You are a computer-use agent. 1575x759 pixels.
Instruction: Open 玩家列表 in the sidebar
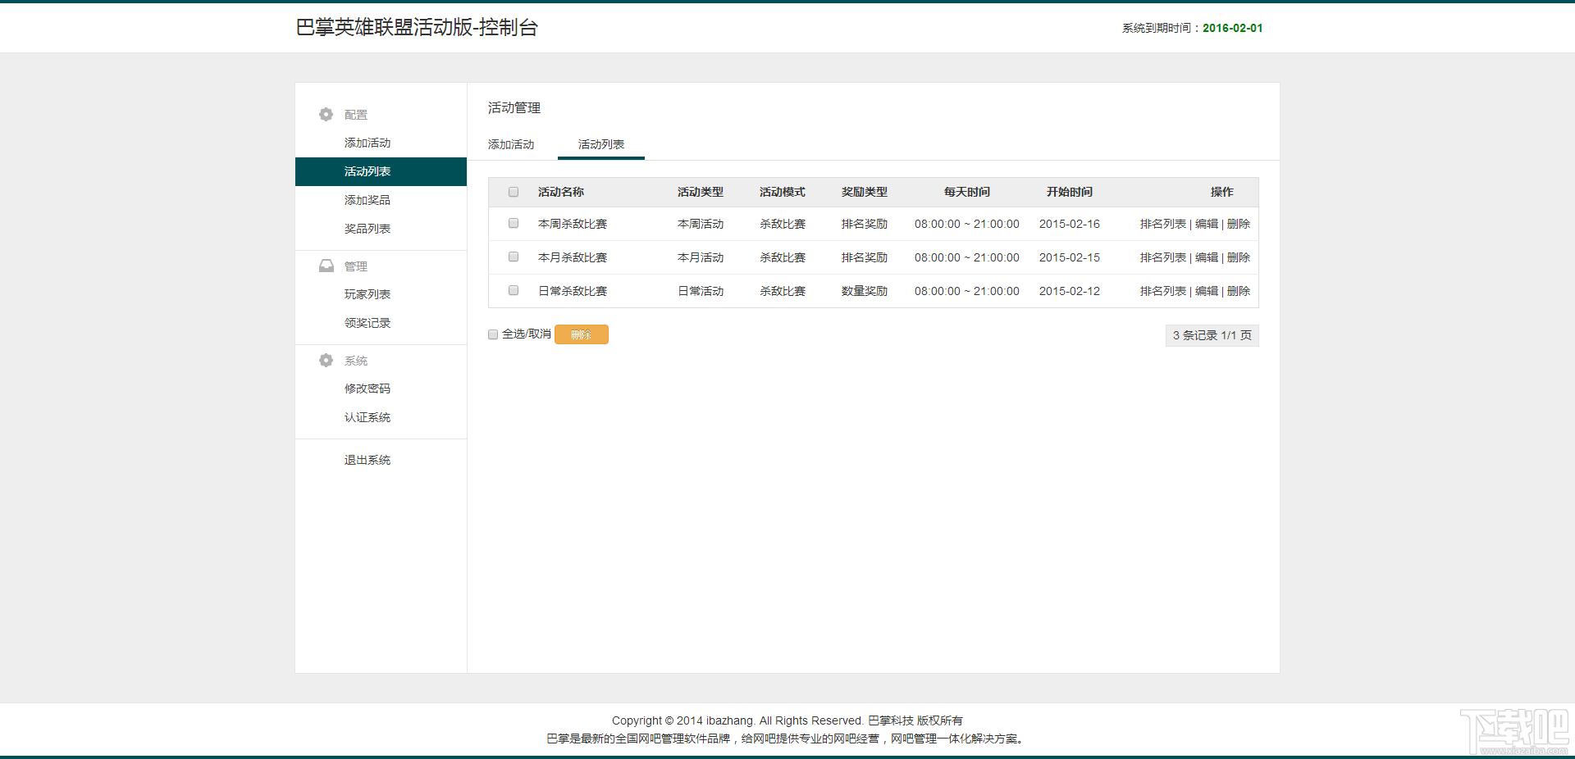[367, 294]
